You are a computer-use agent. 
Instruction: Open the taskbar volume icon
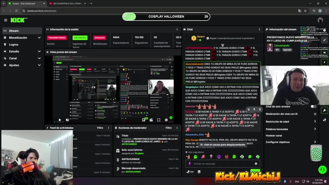tap(308, 181)
